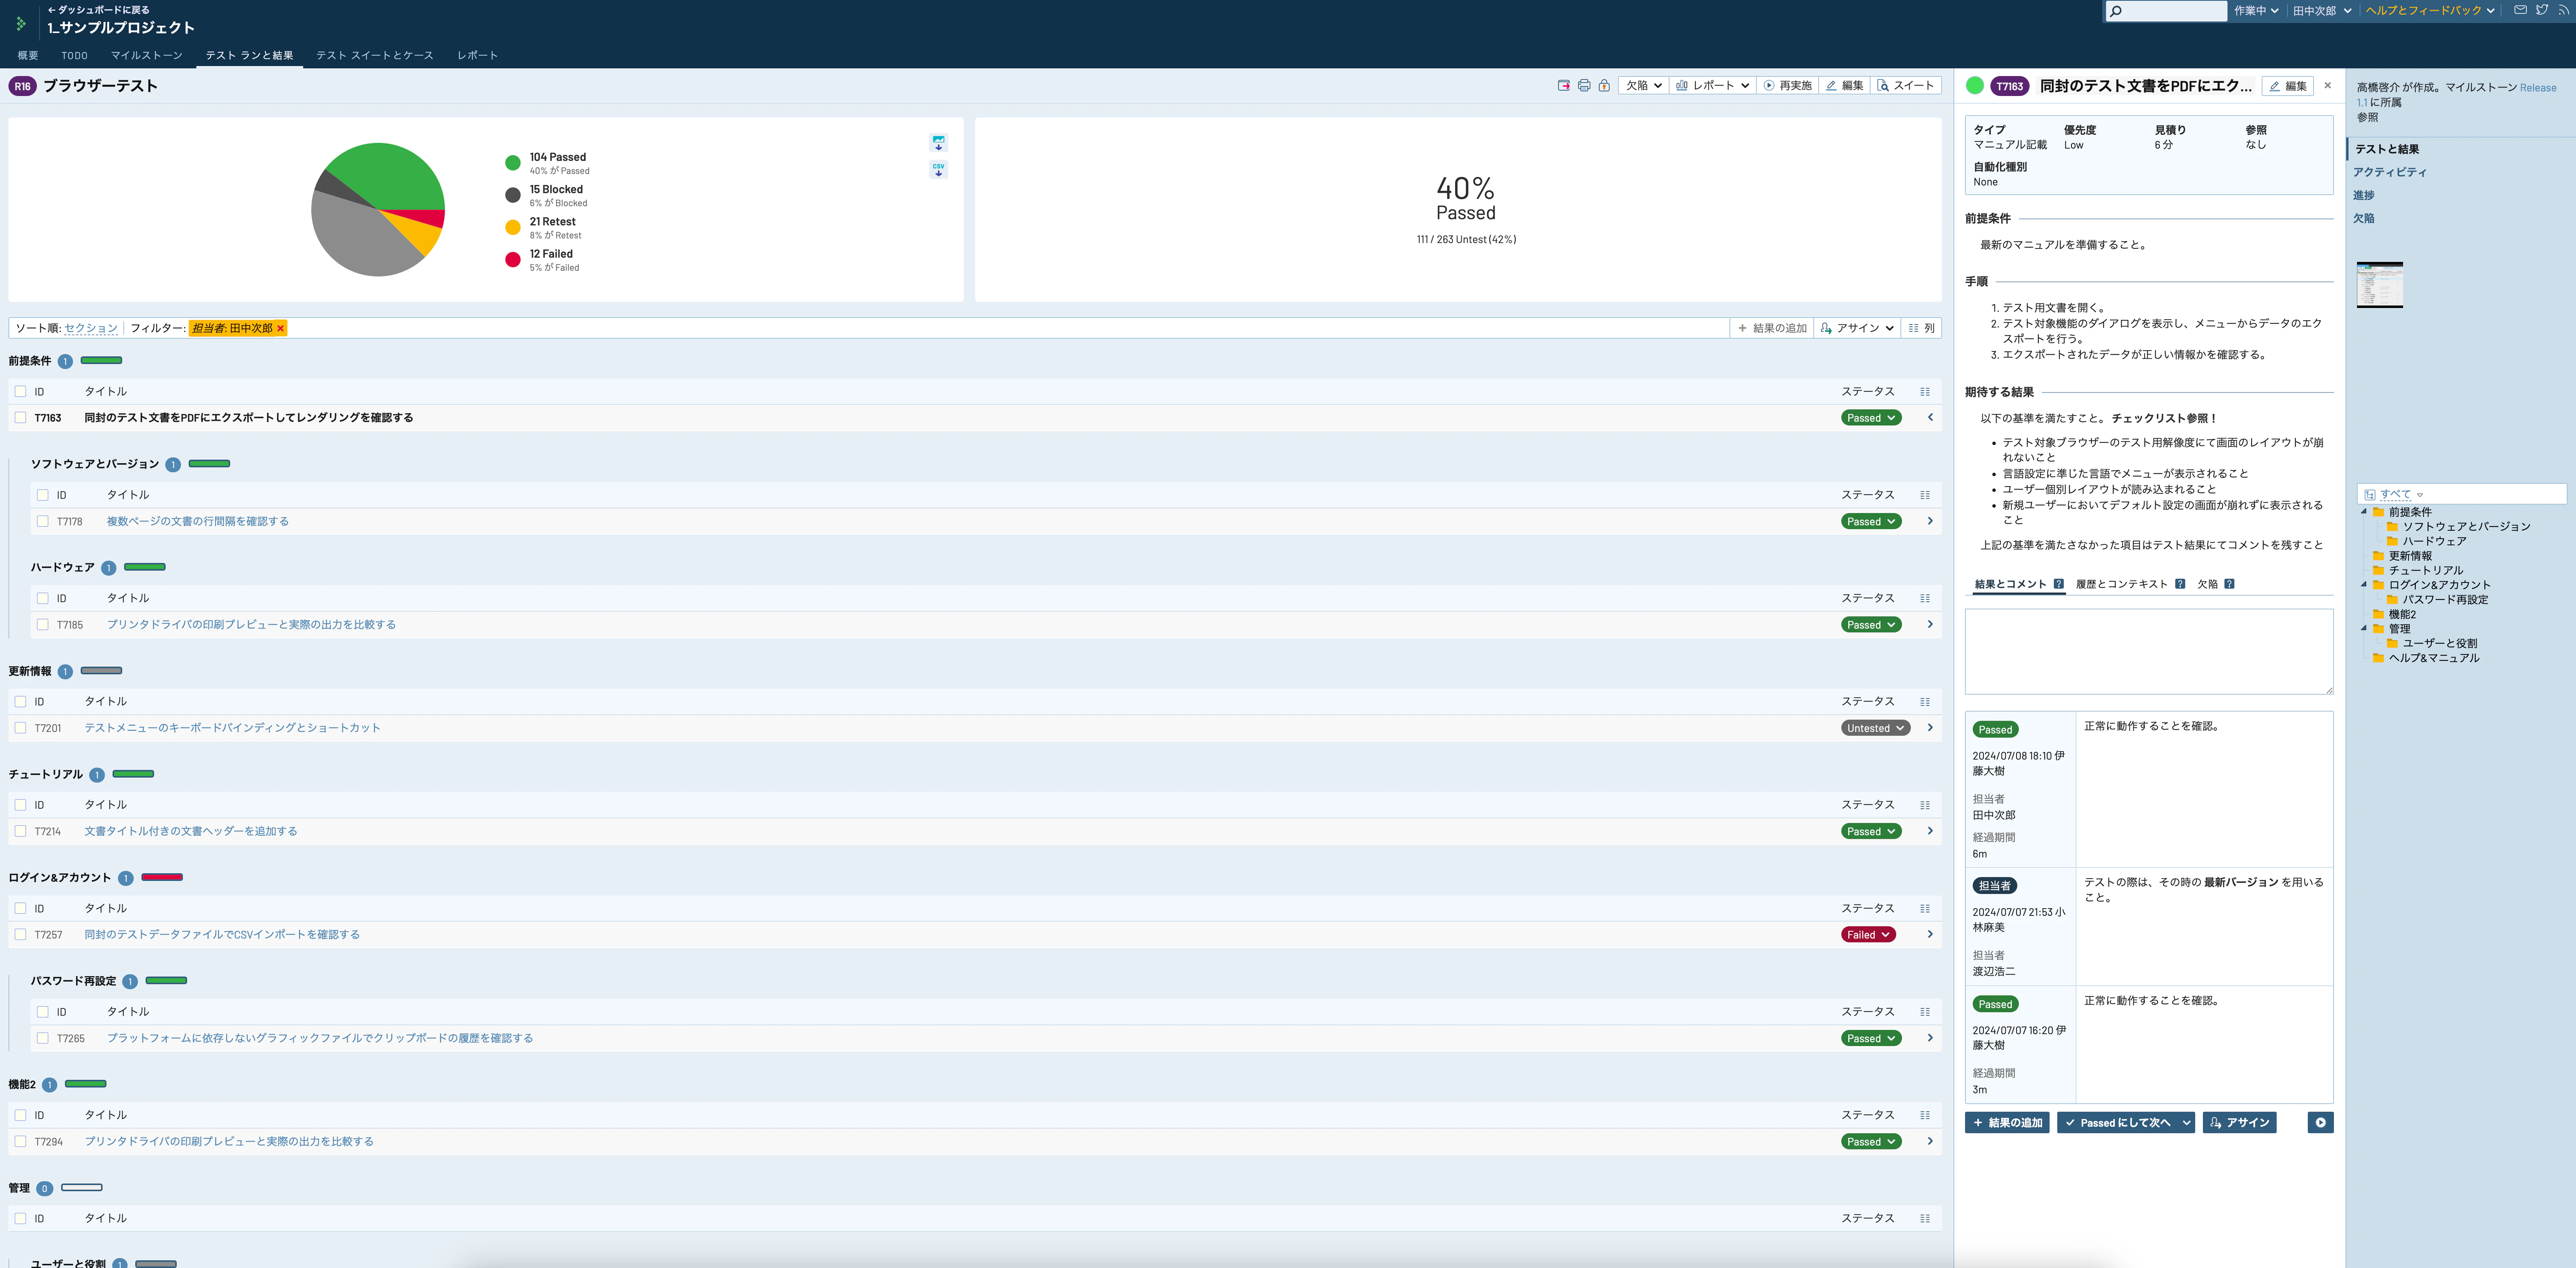Tick the checkbox for test T7163

(x=20, y=418)
